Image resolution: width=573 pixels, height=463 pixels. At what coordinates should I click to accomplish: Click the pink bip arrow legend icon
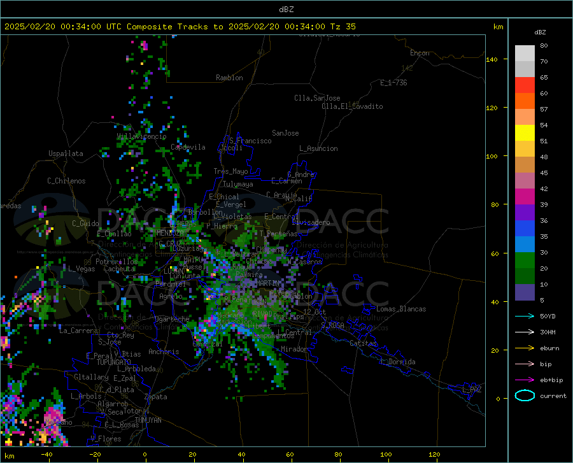tap(525, 364)
